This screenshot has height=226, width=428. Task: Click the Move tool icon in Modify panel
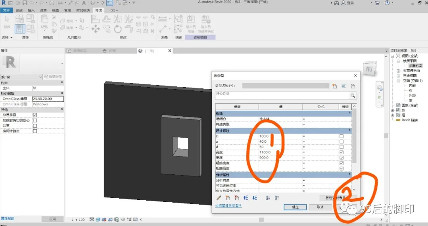click(x=96, y=29)
